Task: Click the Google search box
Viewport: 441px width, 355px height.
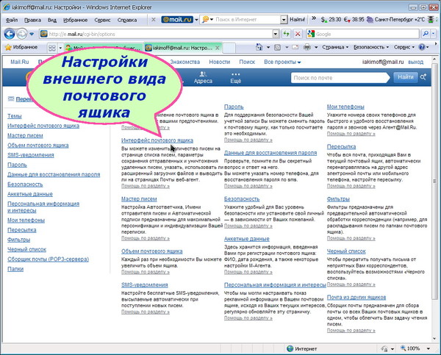Action: click(367, 34)
